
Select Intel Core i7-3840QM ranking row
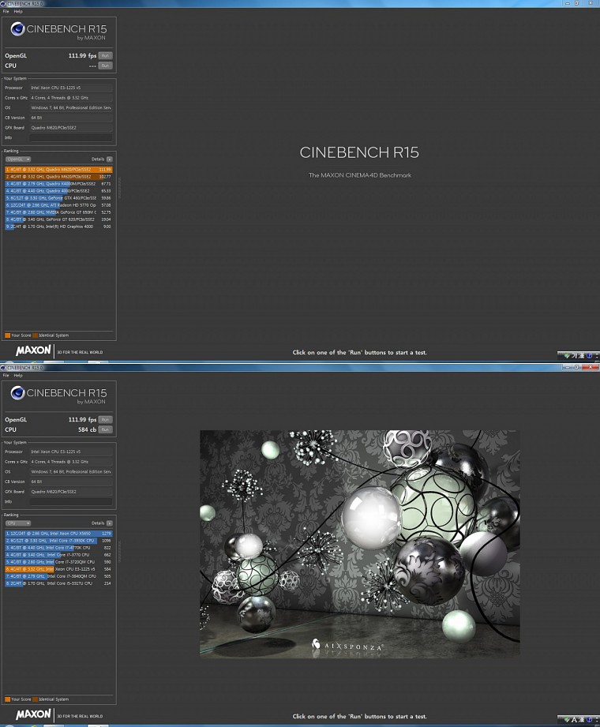coord(58,576)
